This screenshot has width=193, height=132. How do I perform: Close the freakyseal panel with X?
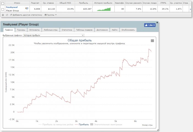coord(157,23)
